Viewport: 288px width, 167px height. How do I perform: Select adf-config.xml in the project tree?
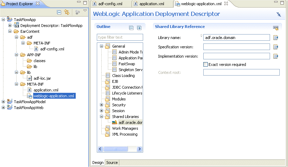tap(52, 49)
